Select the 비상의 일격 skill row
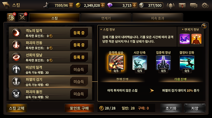The height and width of the screenshot is (118, 212). 50,70
